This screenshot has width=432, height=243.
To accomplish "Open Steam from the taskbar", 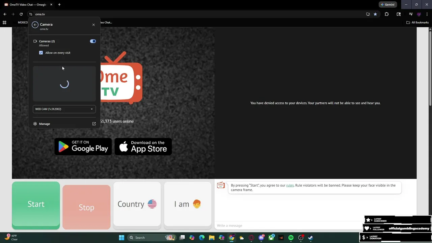I will point(310,238).
